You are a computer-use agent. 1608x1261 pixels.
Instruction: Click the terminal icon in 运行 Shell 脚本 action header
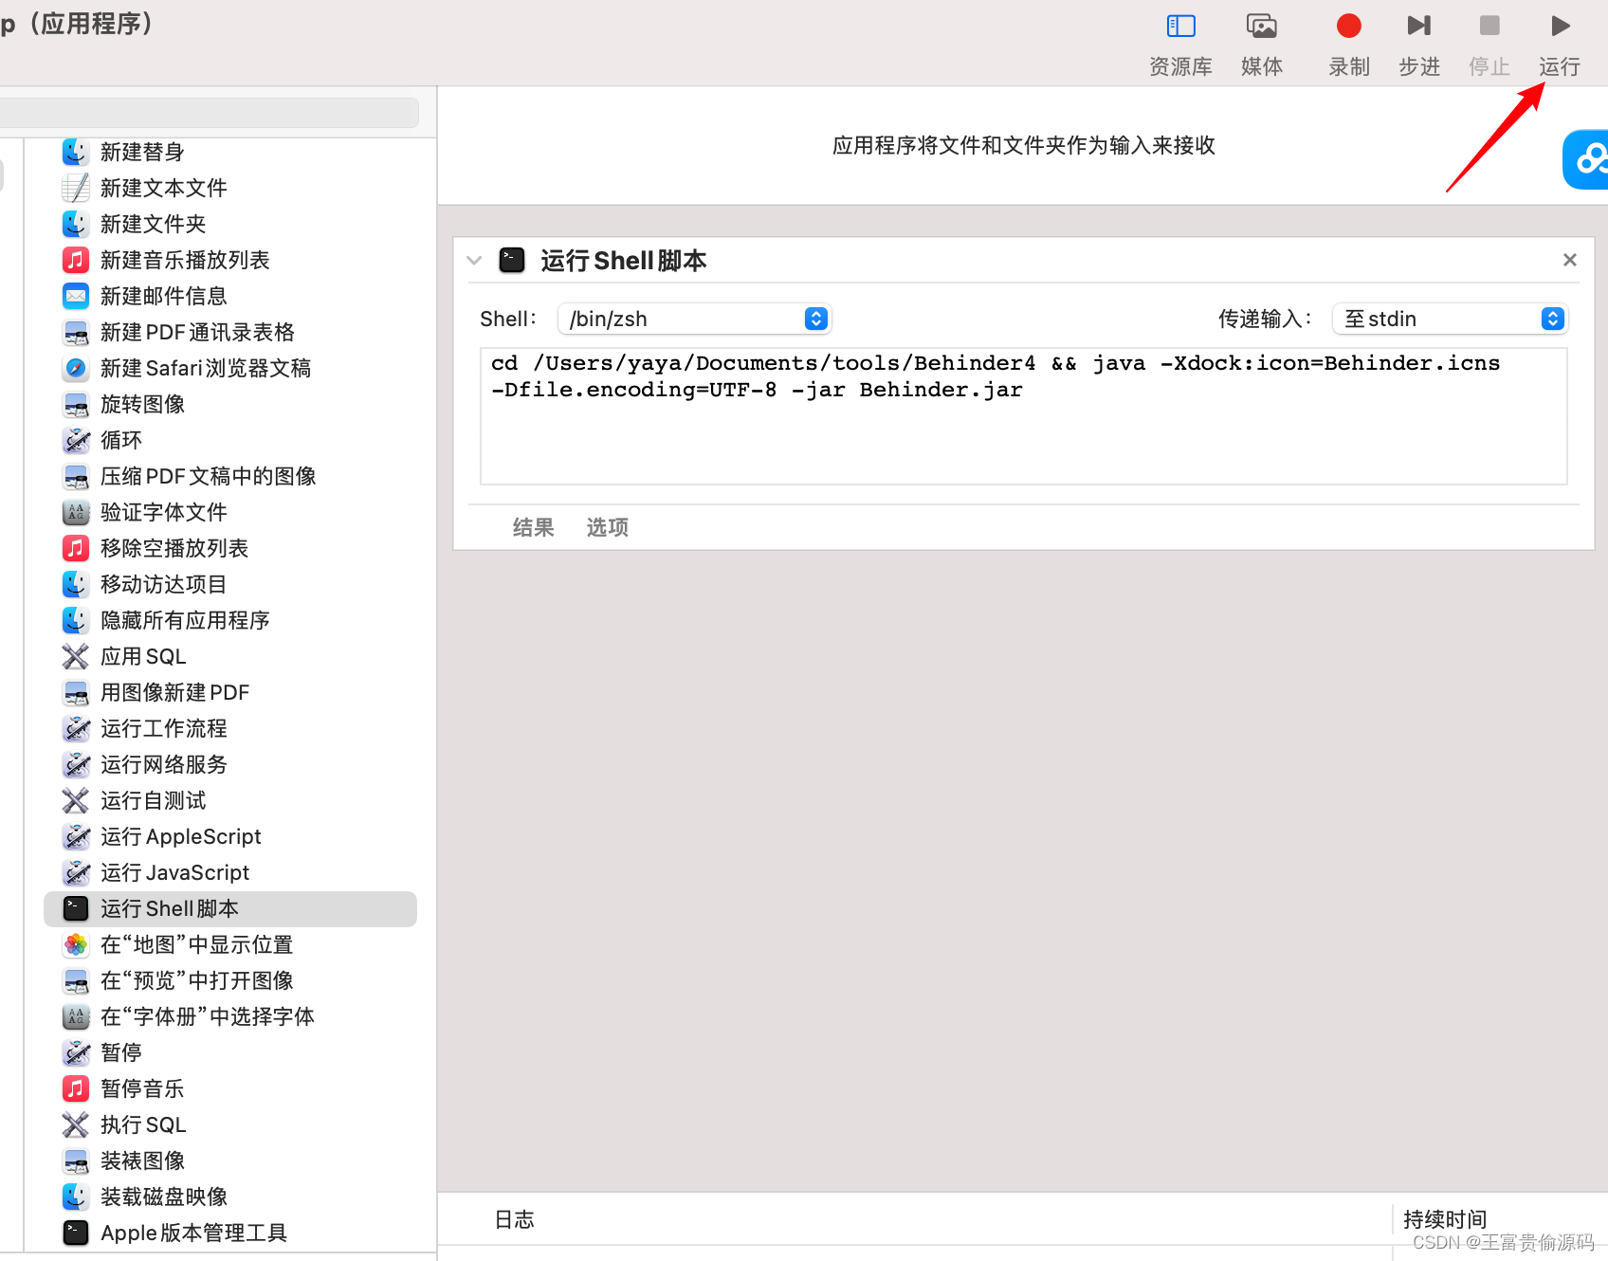click(x=512, y=260)
